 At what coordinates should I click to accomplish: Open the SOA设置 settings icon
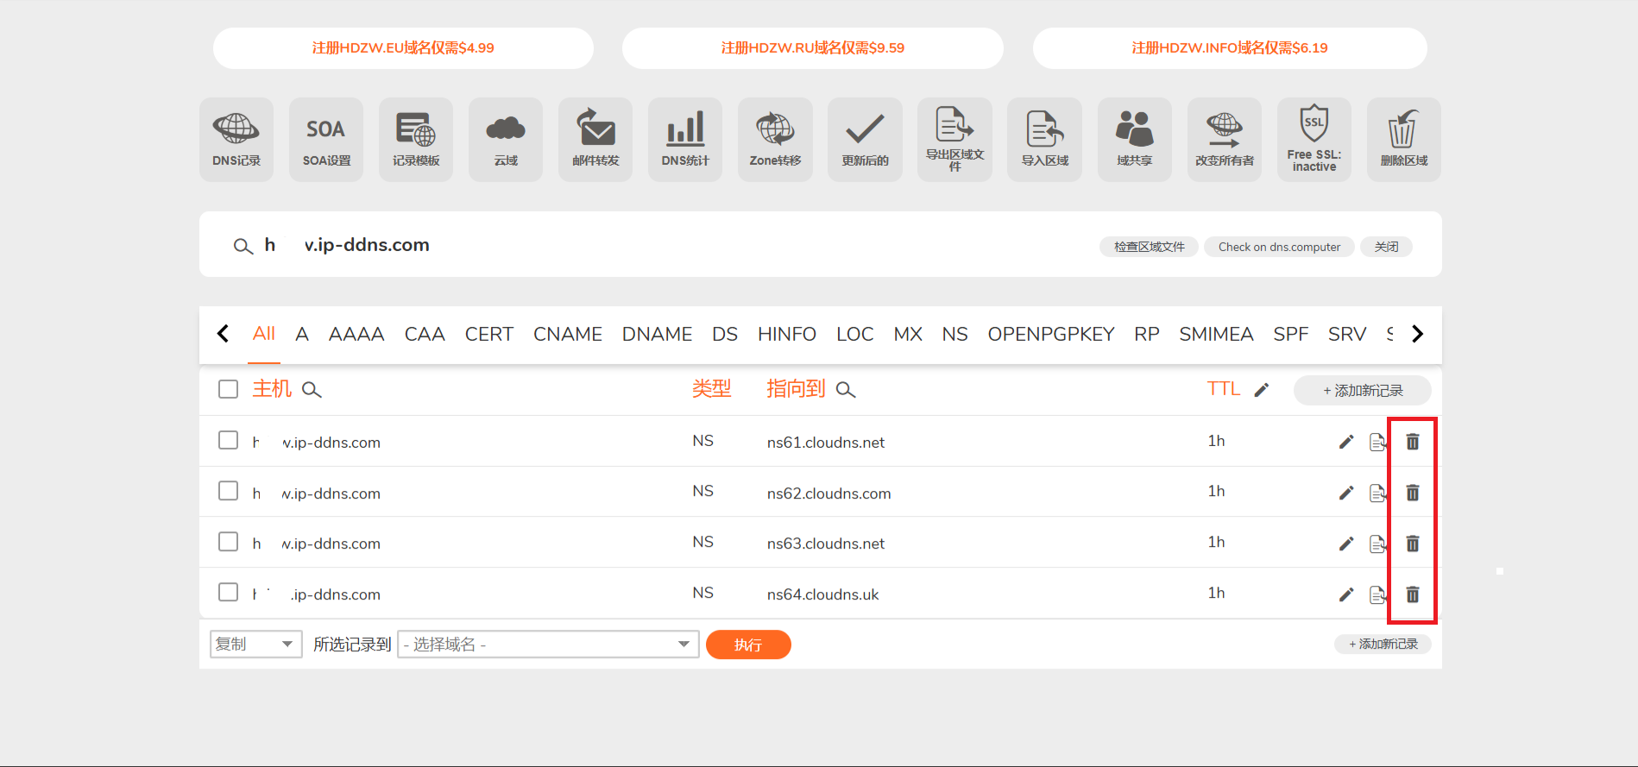coord(326,139)
